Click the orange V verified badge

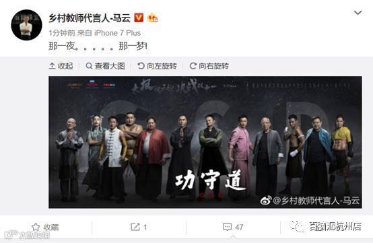point(139,18)
